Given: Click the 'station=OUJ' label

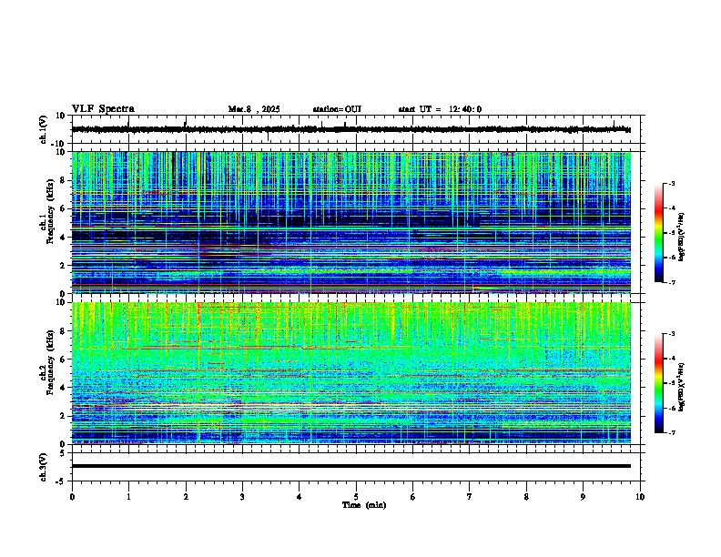Looking at the screenshot, I should [x=337, y=109].
